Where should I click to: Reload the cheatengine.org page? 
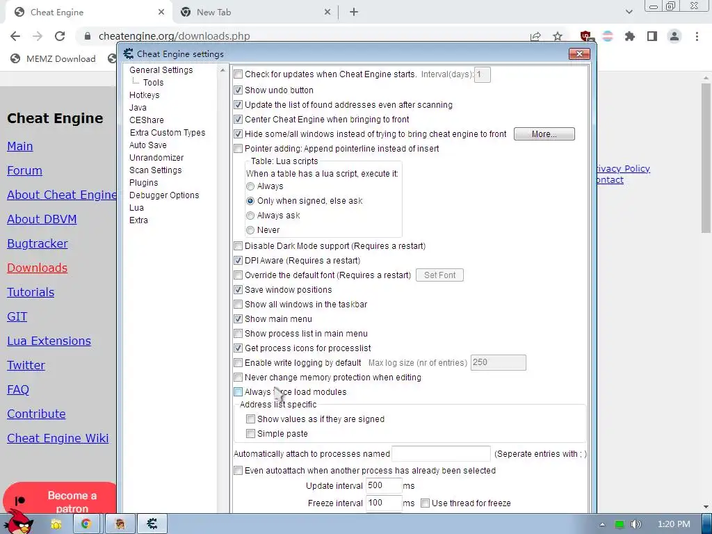(x=60, y=36)
